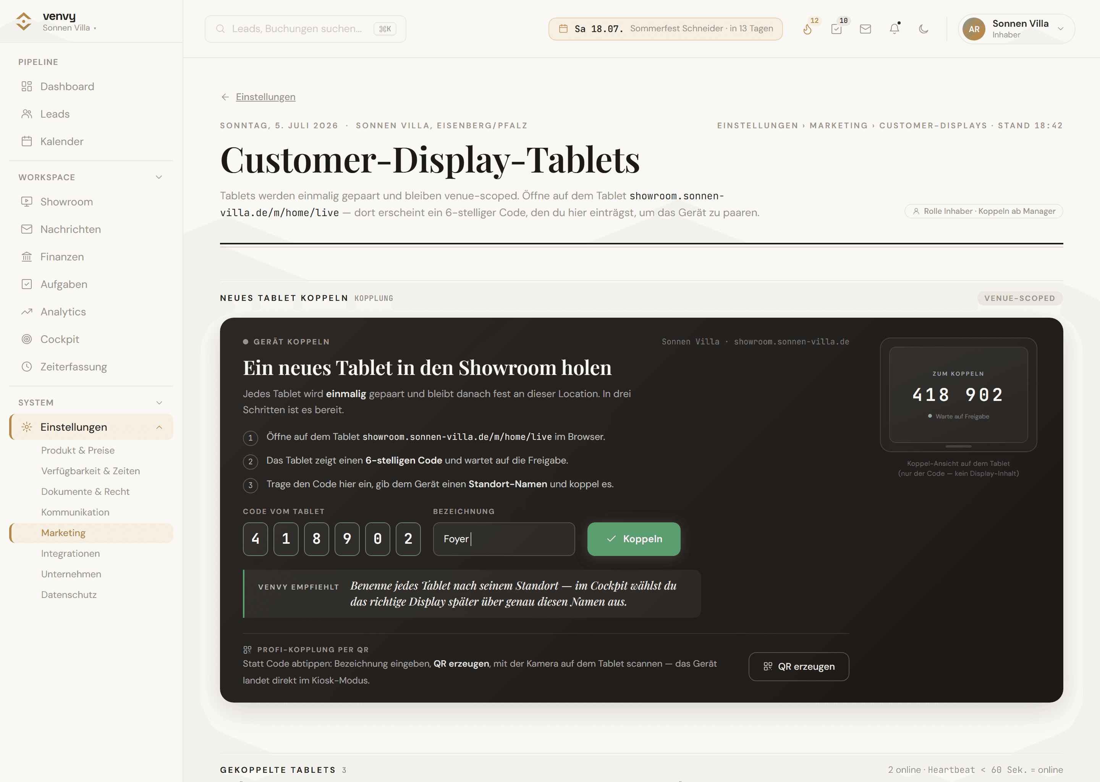This screenshot has height=782, width=1100.
Task: Open Verfügbarkeit & Zeiten settings
Action: [91, 471]
